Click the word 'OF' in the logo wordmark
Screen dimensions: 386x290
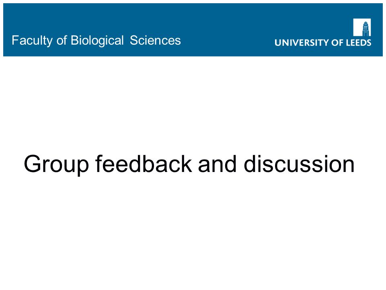pyautogui.click(x=338, y=43)
